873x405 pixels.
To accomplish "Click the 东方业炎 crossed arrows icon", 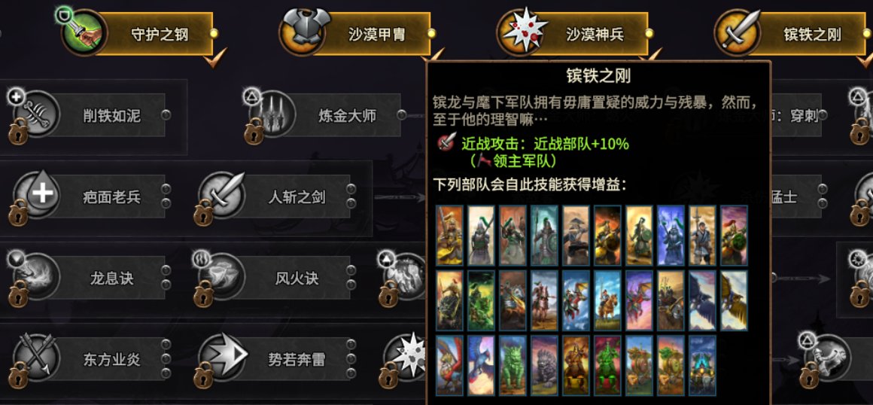I will [37, 357].
